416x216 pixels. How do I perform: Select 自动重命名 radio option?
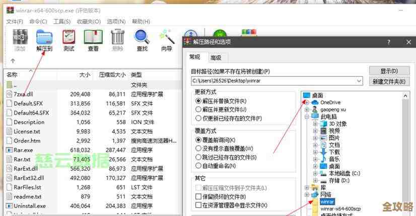coord(198,166)
